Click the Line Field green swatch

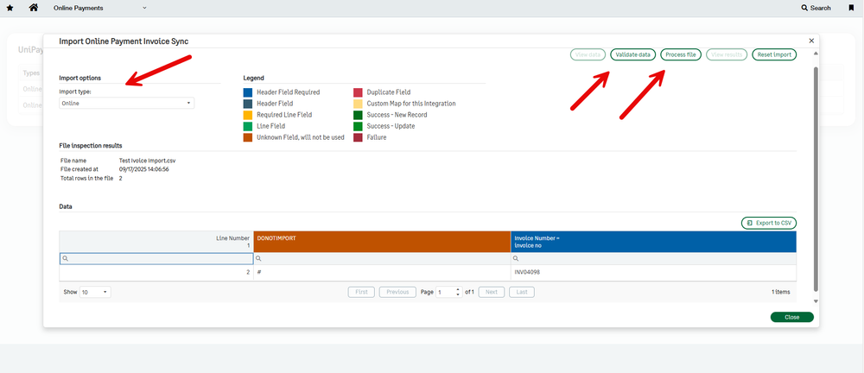pyautogui.click(x=248, y=126)
